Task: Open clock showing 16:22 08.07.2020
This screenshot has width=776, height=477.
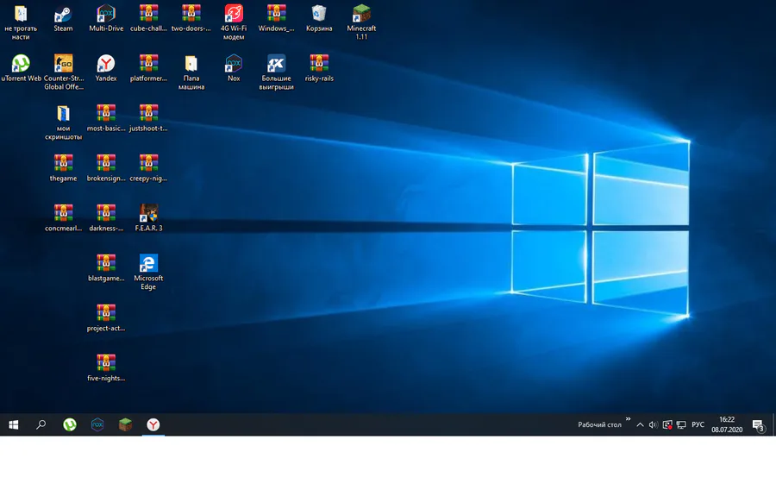Action: pos(727,425)
